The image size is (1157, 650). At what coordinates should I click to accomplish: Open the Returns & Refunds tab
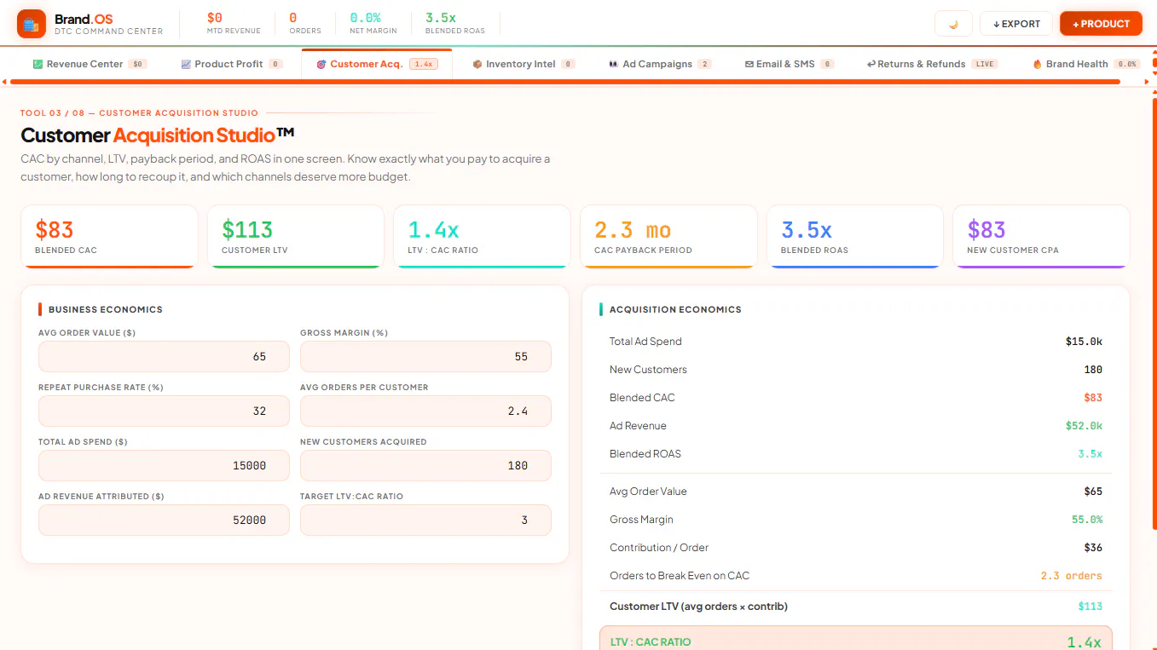tap(931, 64)
